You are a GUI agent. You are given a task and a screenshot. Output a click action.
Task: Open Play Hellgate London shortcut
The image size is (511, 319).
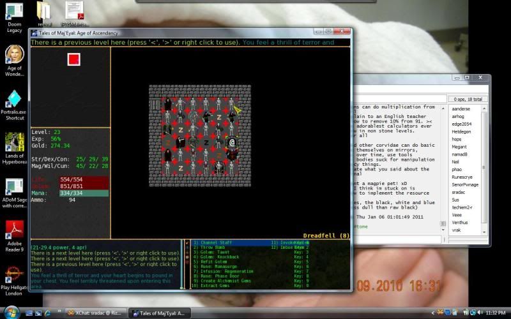(x=14, y=281)
